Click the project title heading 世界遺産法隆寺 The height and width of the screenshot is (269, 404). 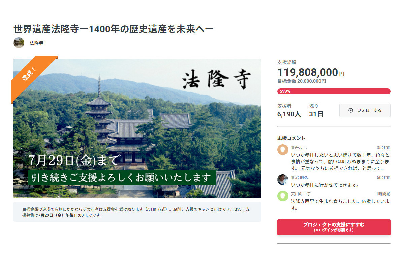tap(113, 29)
